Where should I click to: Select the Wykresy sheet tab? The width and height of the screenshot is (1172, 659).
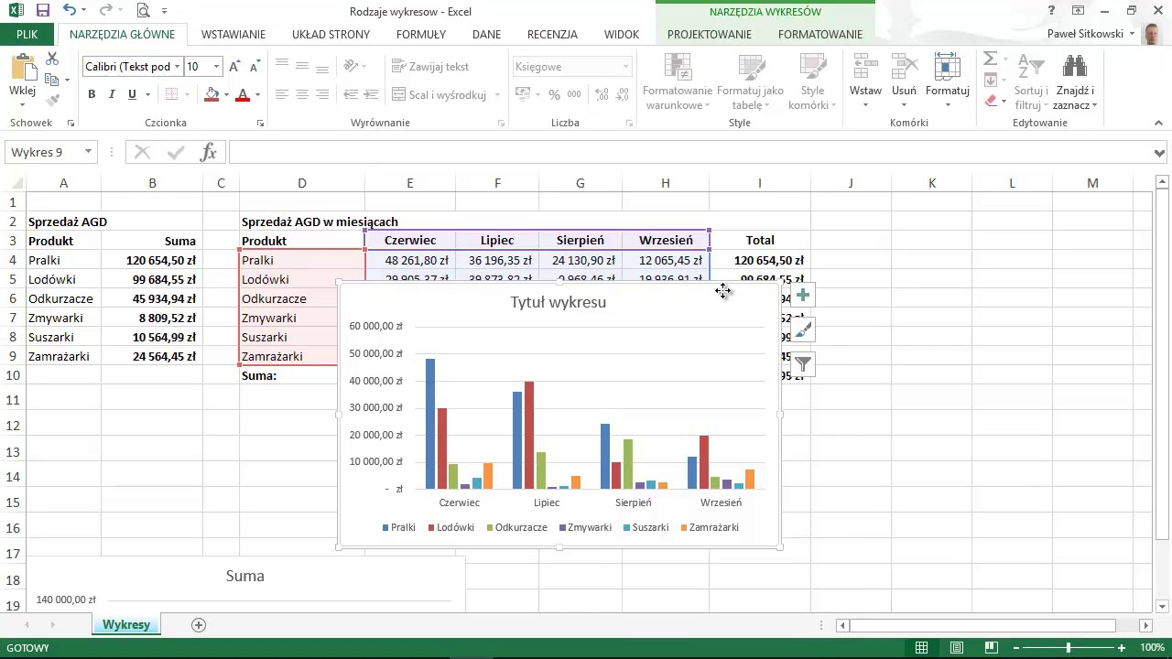point(126,624)
